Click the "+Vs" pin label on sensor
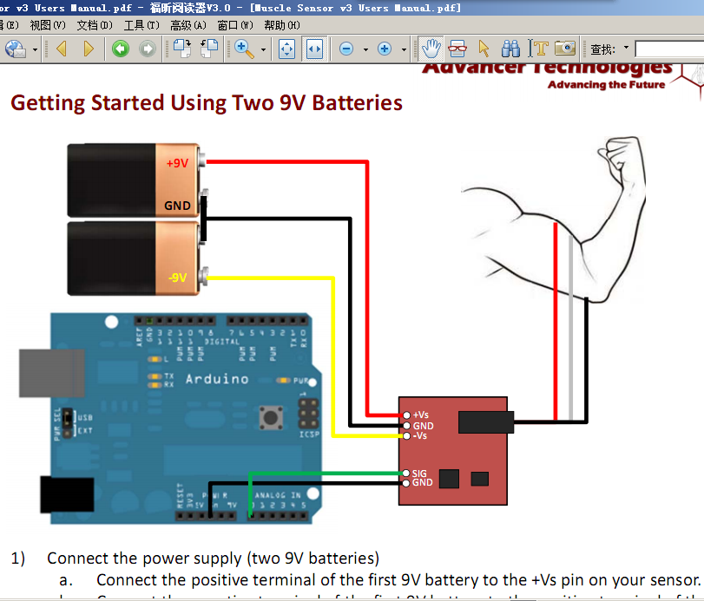 421,415
